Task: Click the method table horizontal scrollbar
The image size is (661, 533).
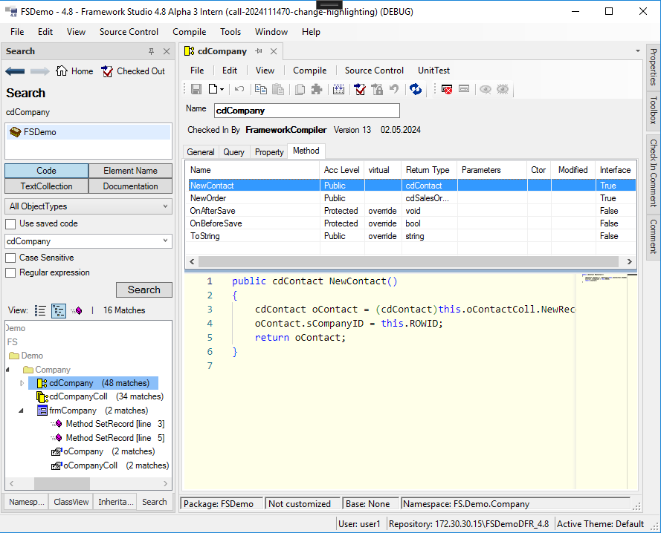Action: (x=411, y=261)
